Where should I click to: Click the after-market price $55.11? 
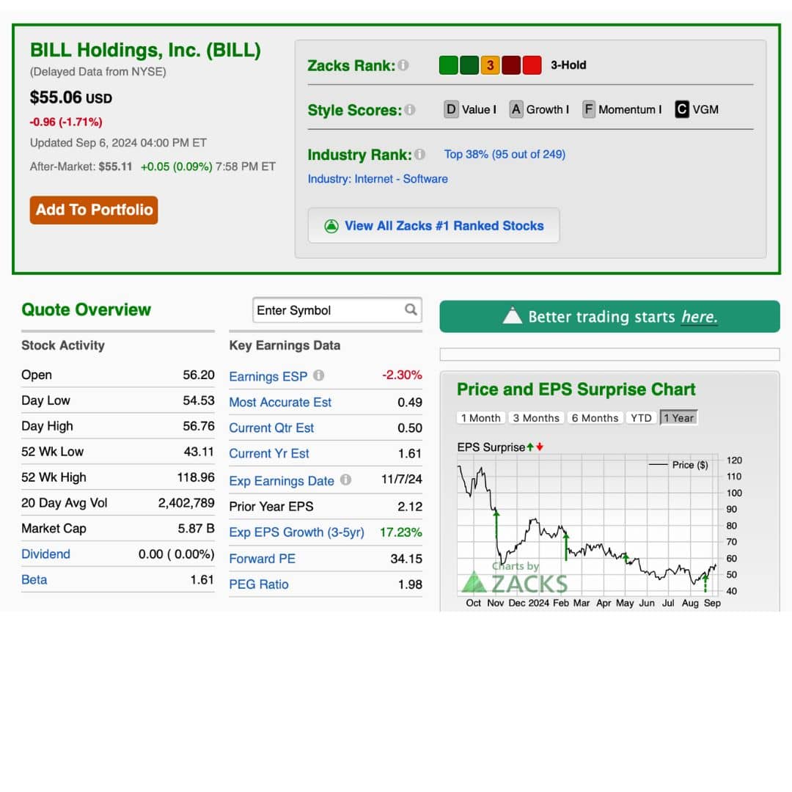coord(115,166)
